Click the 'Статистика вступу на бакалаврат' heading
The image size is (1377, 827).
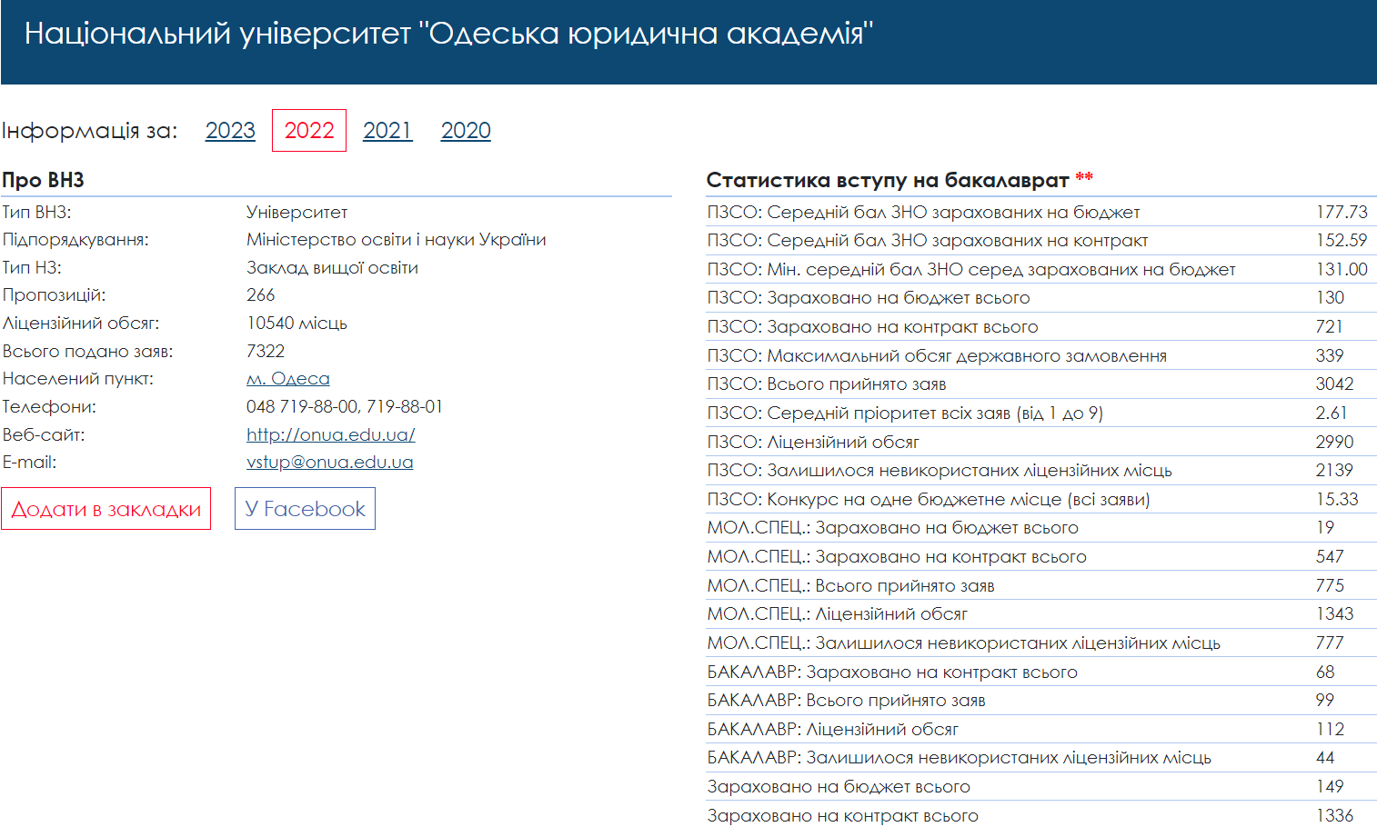[x=887, y=180]
